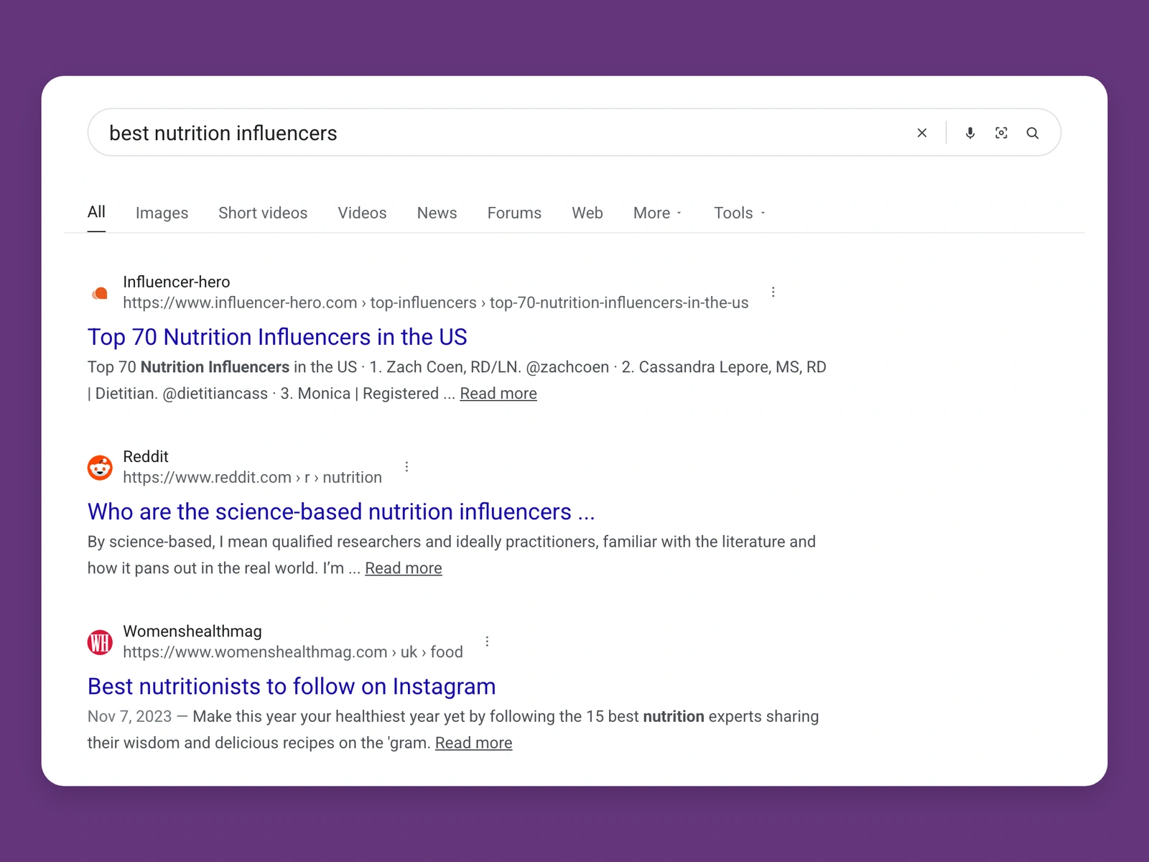Switch to the Forums tab

click(x=514, y=213)
